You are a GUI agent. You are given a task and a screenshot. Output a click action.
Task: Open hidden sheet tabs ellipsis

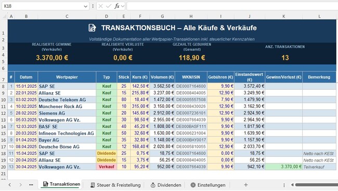(x=31, y=185)
